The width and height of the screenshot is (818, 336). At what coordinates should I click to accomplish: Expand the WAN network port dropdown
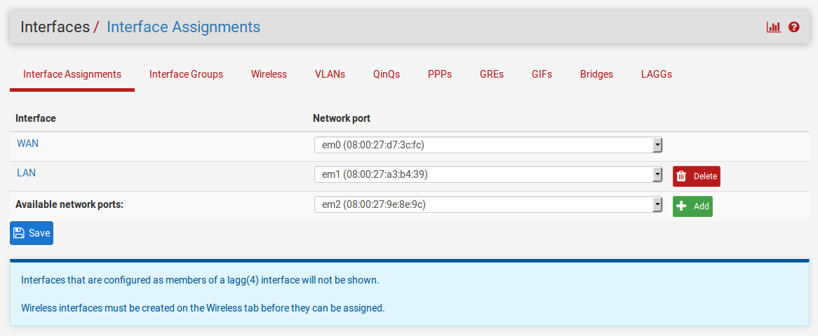coord(488,145)
